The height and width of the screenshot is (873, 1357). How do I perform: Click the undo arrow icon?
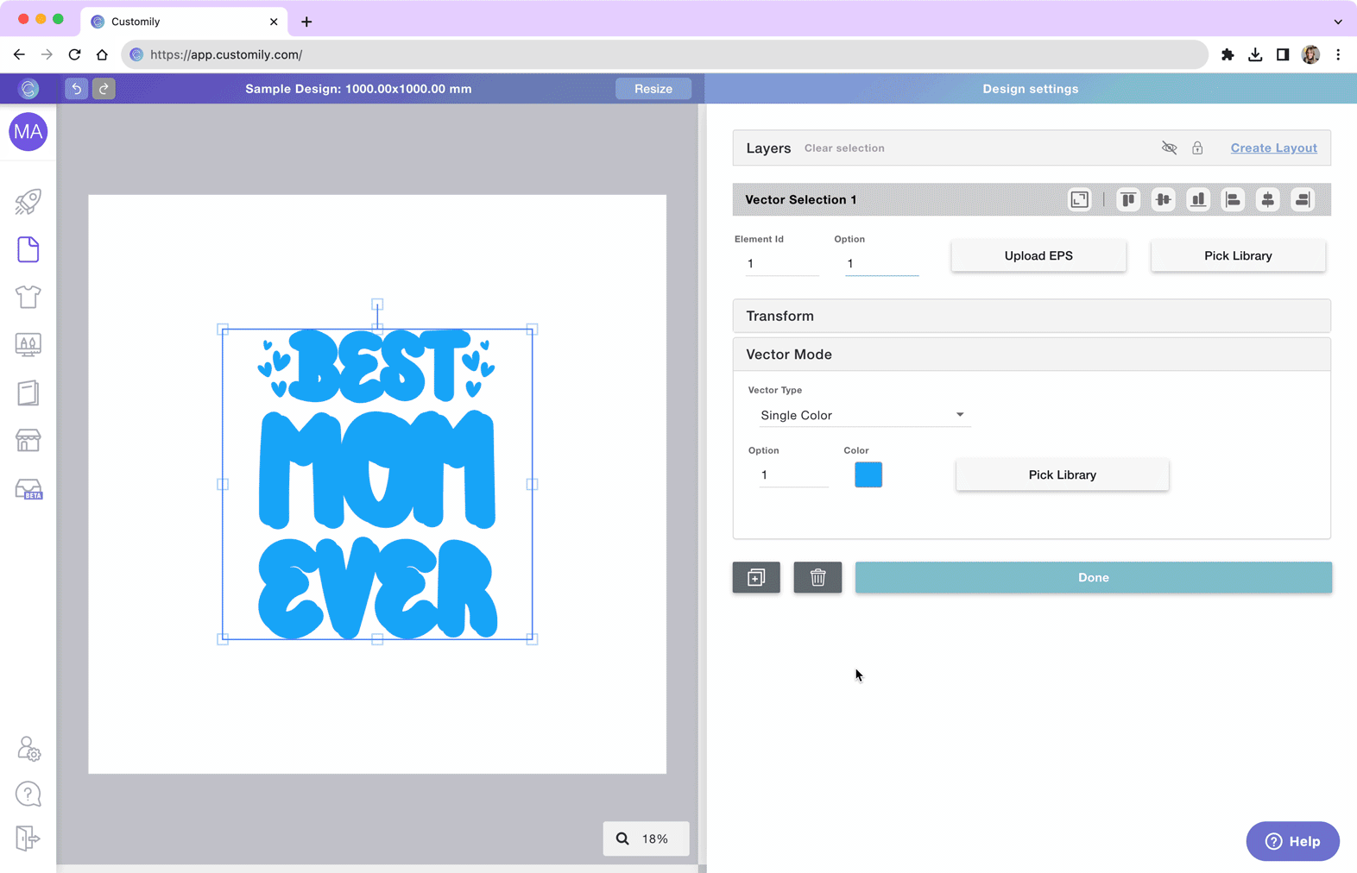76,89
